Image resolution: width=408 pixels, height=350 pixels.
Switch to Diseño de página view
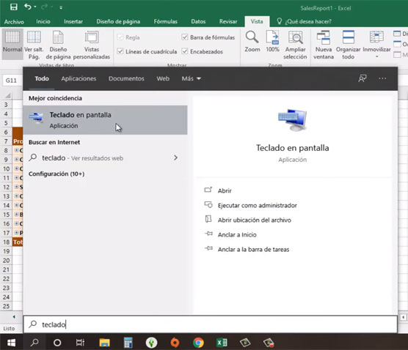(58, 44)
